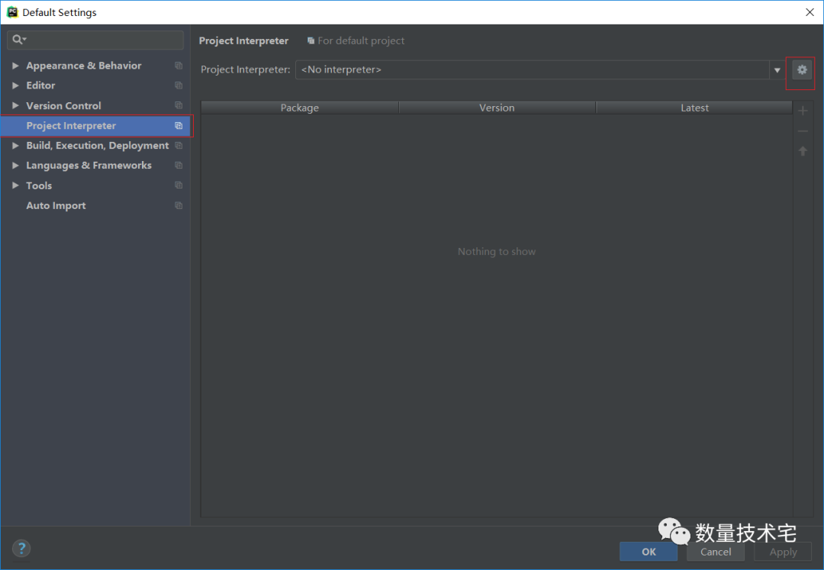Open the Project Interpreter dropdown arrow
Image resolution: width=824 pixels, height=570 pixels.
[x=777, y=70]
